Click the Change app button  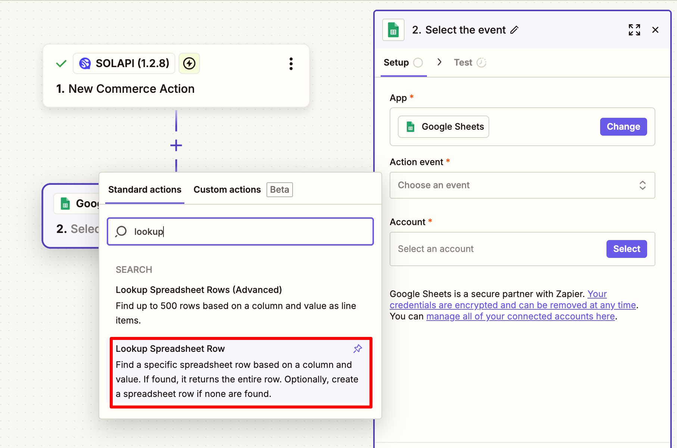[623, 127]
